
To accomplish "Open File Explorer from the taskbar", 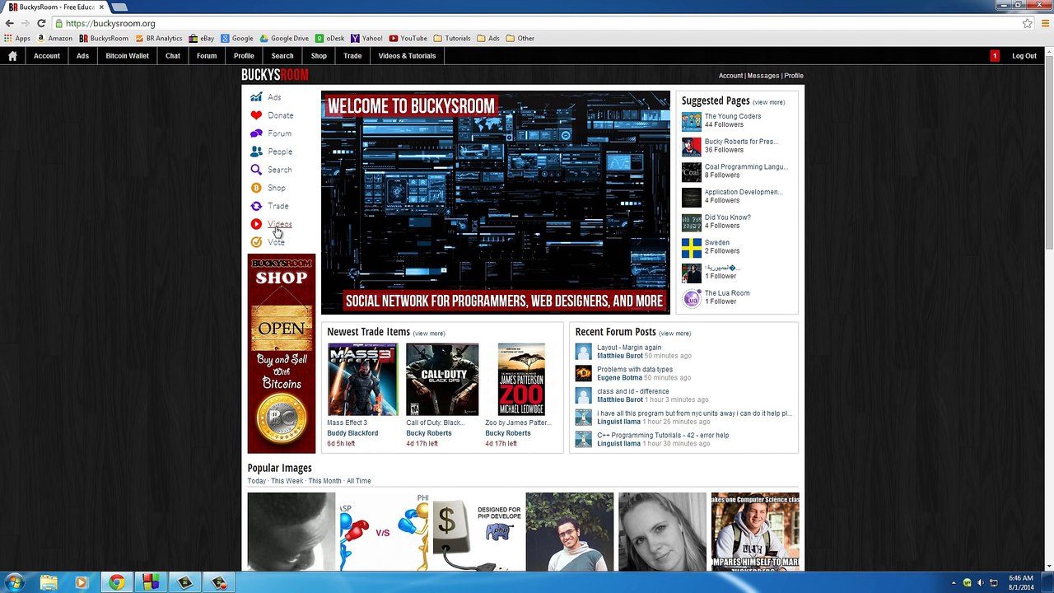I will point(49,582).
